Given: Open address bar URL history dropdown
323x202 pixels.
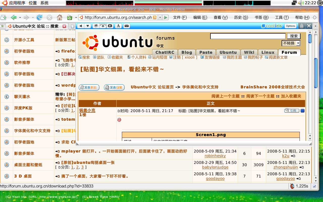Looking at the screenshot, I should pyautogui.click(x=159, y=17).
